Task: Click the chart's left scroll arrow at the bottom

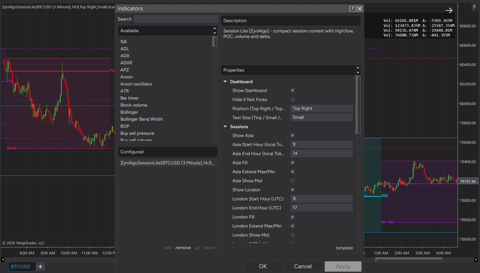Action: tap(3, 260)
